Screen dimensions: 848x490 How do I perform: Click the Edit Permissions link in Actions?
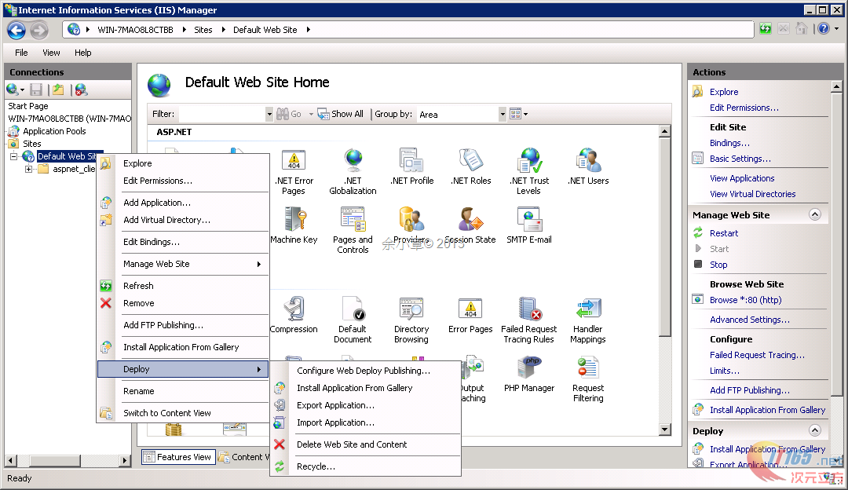tap(744, 108)
